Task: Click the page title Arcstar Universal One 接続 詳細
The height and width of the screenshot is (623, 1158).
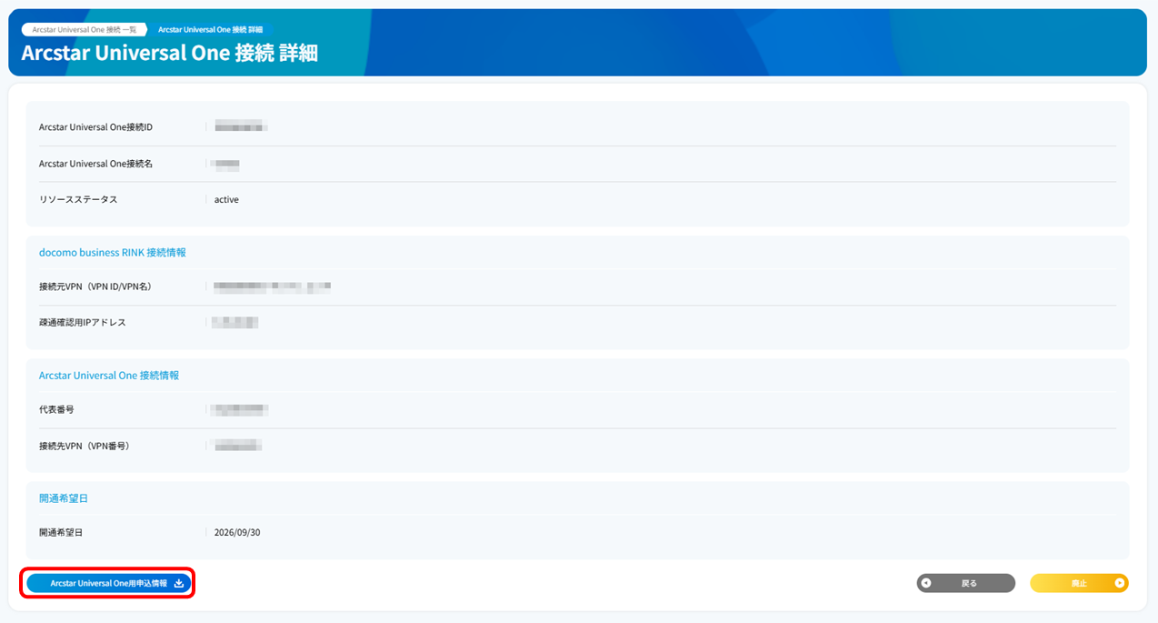Action: click(x=170, y=53)
